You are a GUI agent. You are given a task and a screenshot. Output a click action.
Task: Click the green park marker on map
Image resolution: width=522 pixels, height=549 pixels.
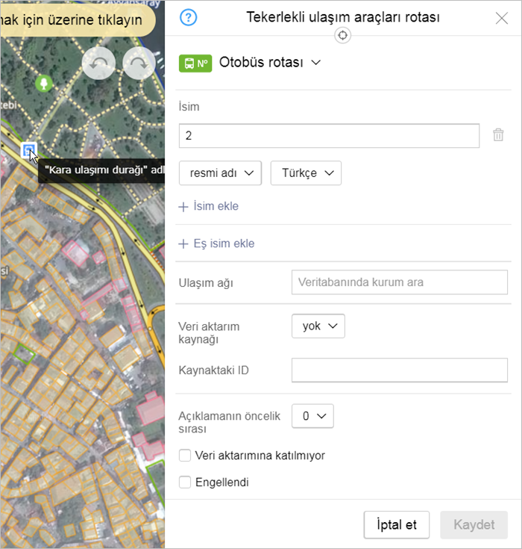click(x=43, y=82)
